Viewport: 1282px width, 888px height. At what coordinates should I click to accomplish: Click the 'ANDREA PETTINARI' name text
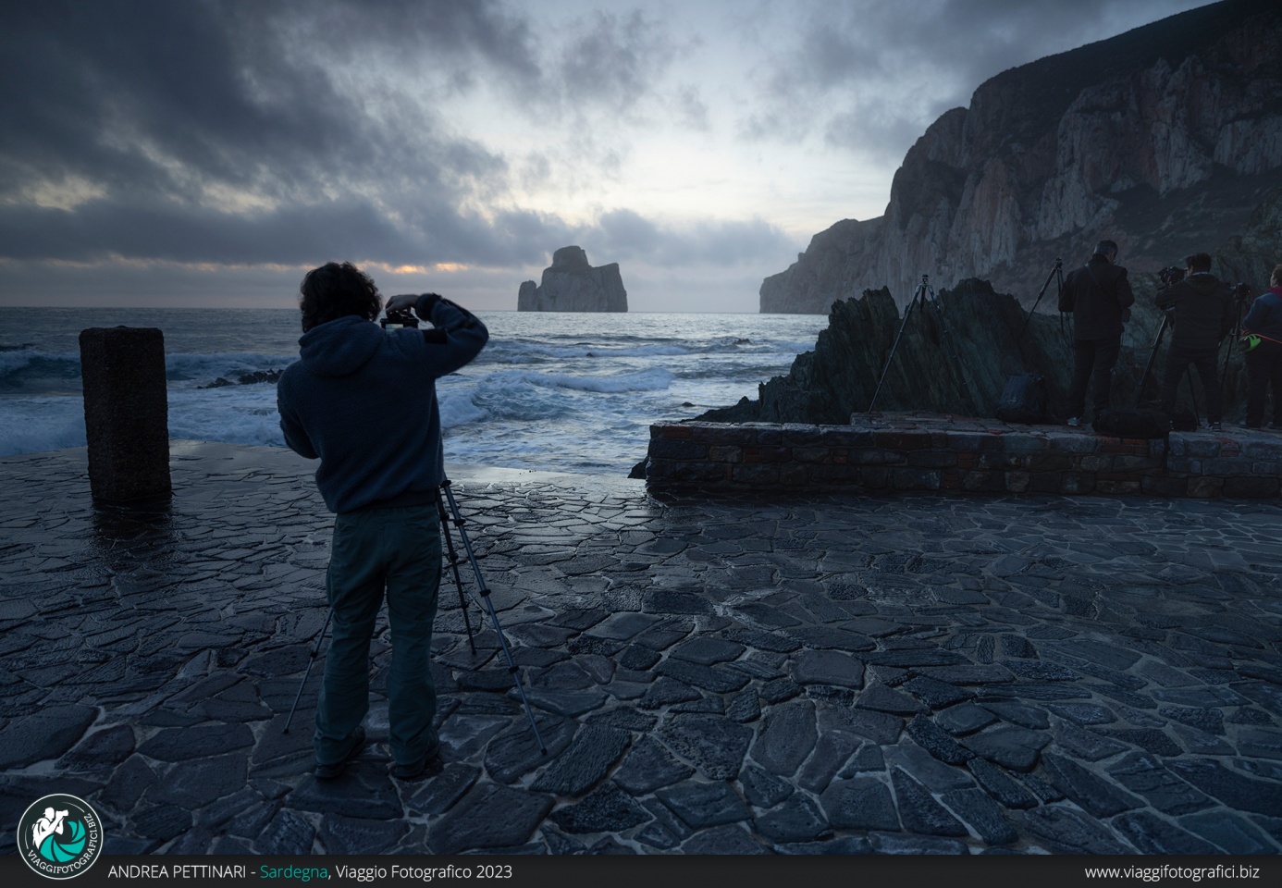coord(177,871)
